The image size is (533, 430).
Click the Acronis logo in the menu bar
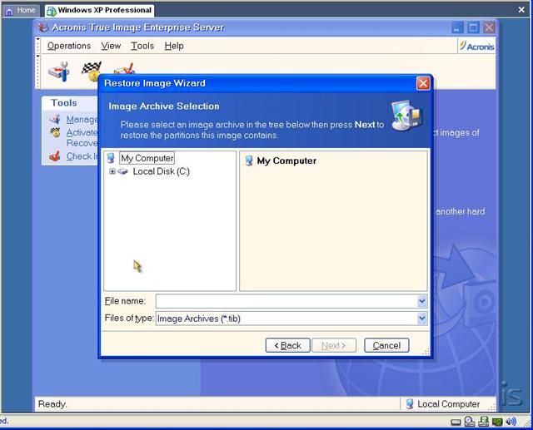point(476,46)
